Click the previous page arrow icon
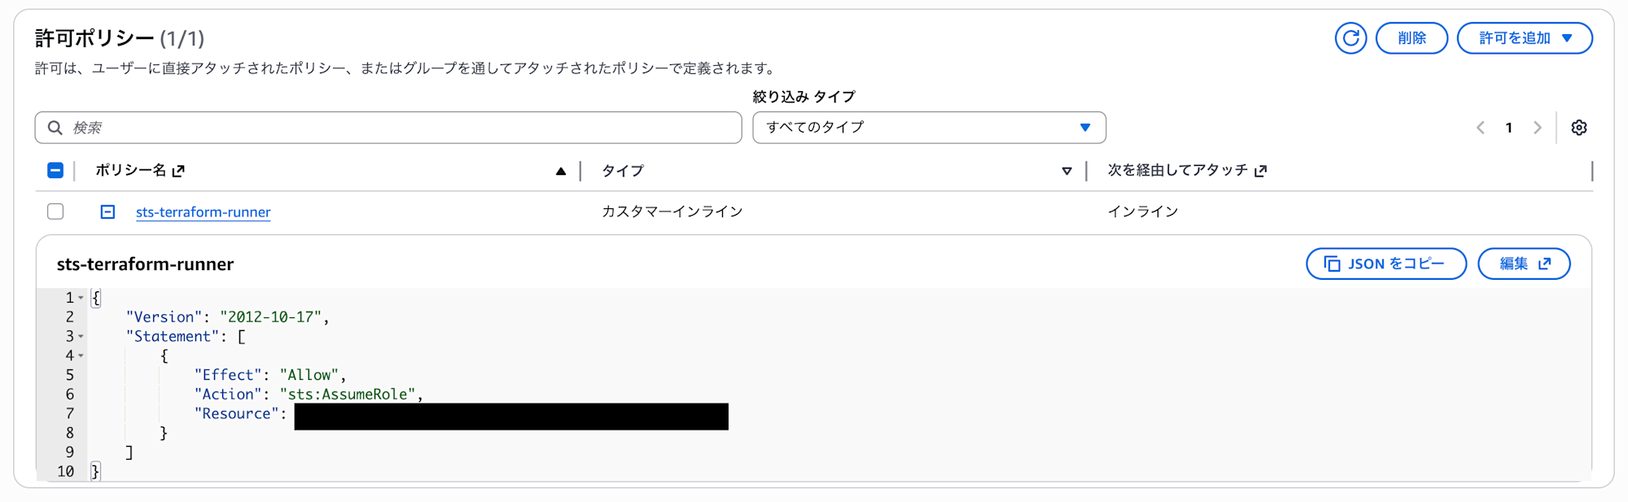The height and width of the screenshot is (502, 1628). [1481, 127]
